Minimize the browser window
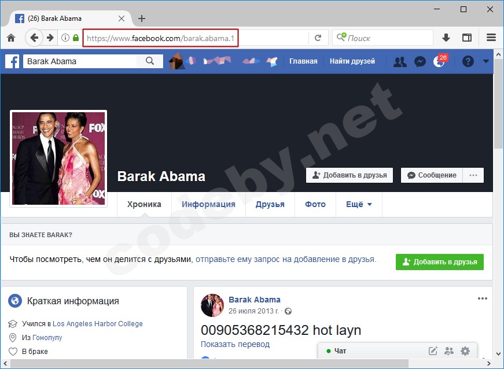 tap(437, 9)
